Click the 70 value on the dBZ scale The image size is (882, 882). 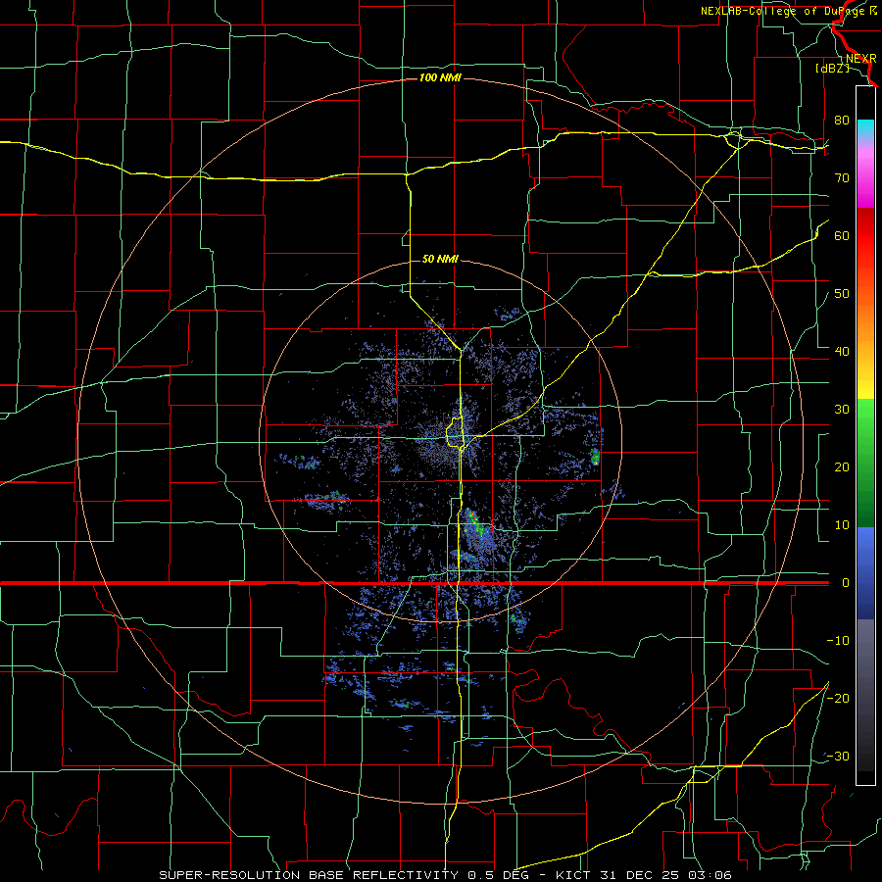pyautogui.click(x=842, y=178)
